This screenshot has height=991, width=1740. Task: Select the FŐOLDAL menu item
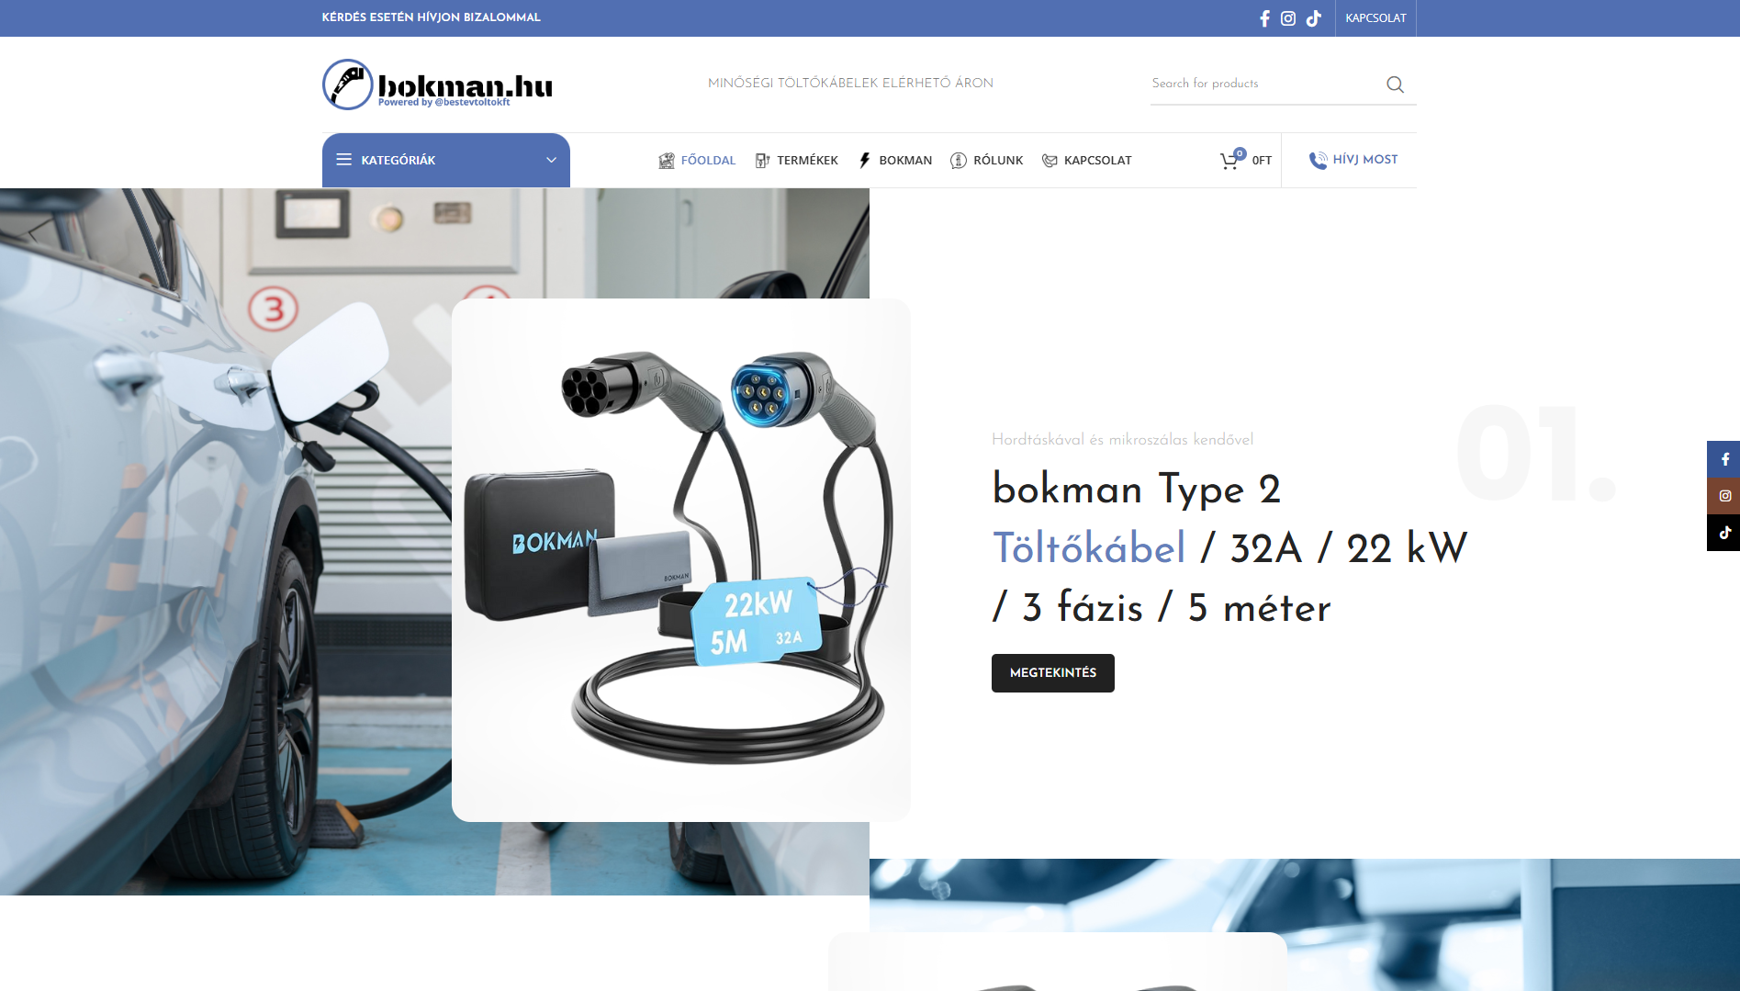pyautogui.click(x=707, y=160)
